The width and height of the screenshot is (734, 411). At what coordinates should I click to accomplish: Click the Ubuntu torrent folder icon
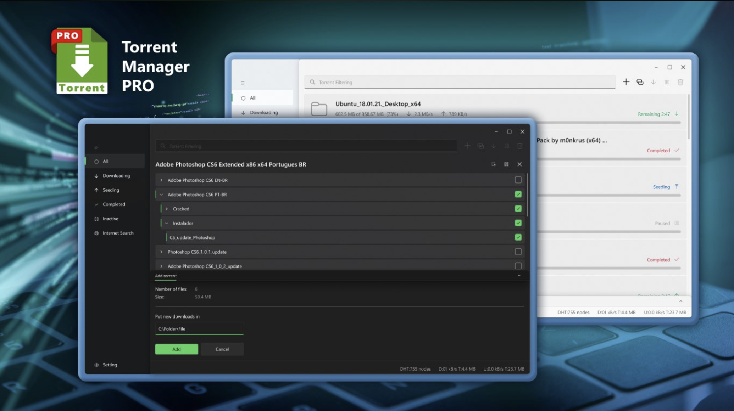click(x=319, y=108)
